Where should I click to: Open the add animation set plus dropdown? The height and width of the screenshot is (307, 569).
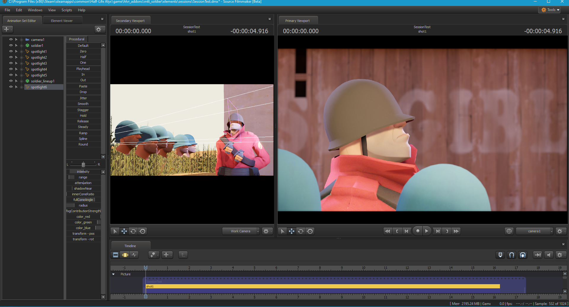[7, 29]
